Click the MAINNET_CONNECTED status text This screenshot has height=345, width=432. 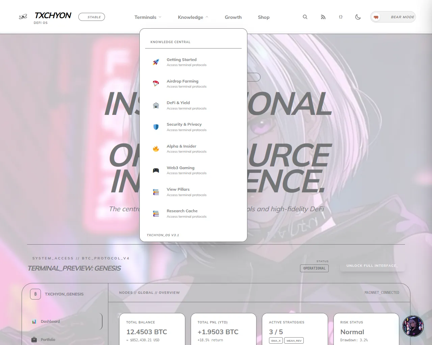coord(382,293)
